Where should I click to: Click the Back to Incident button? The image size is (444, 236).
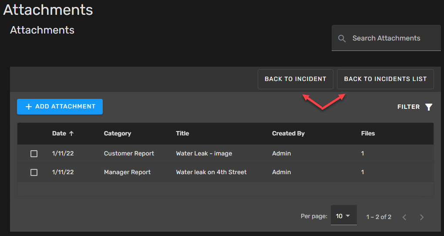295,79
